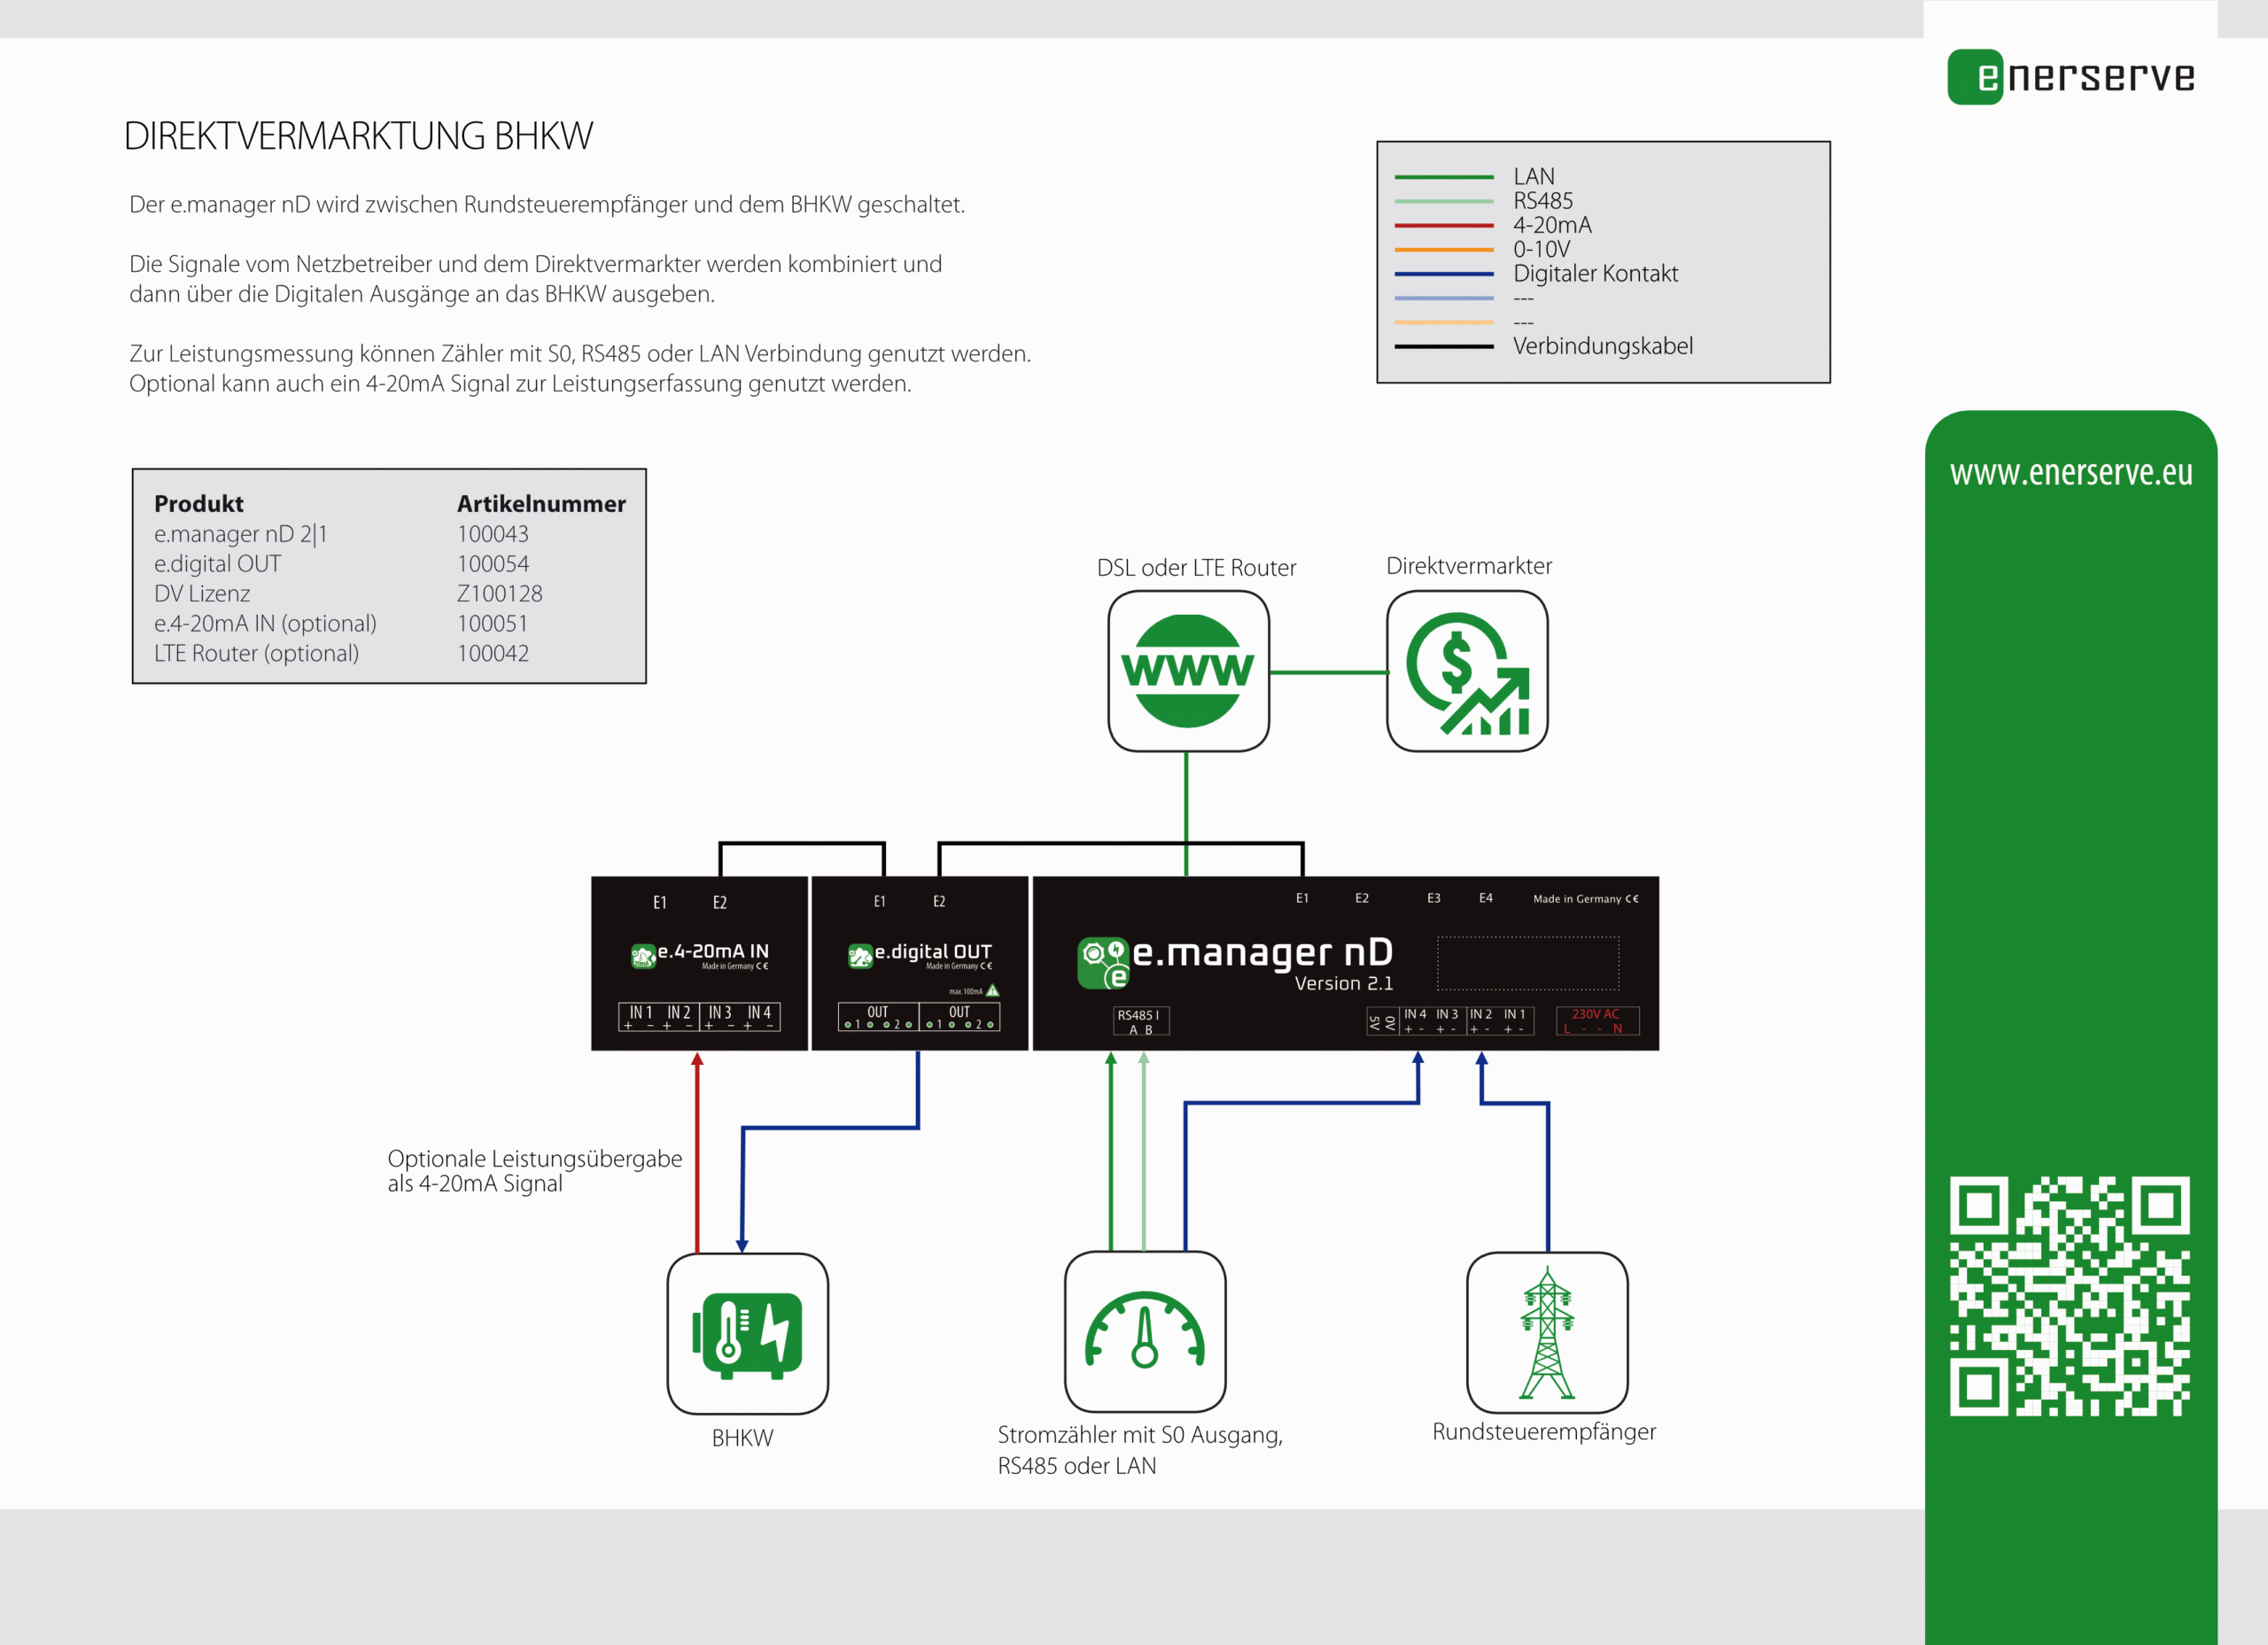Viewport: 2268px width, 1645px height.
Task: Click 'Optionale Leistungsübergabe als 4-20mA Signal' label
Action: (535, 1171)
